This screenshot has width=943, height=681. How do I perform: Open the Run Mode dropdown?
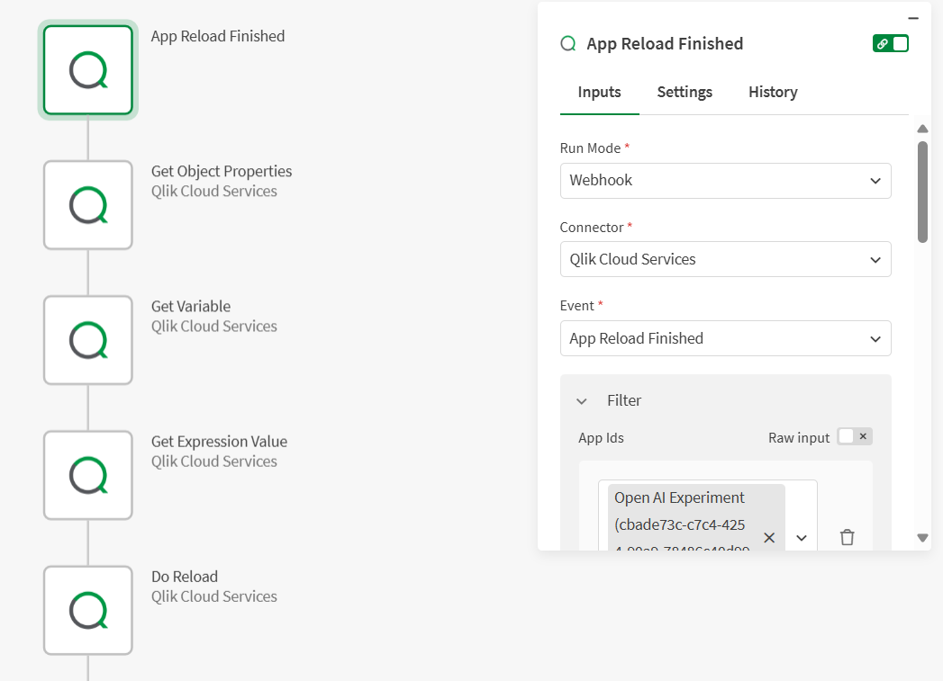pyautogui.click(x=725, y=181)
